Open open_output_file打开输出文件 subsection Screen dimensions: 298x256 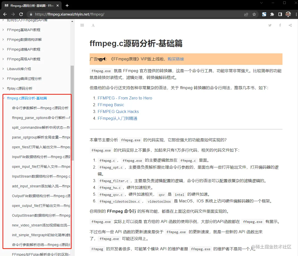pyautogui.click(x=41, y=206)
